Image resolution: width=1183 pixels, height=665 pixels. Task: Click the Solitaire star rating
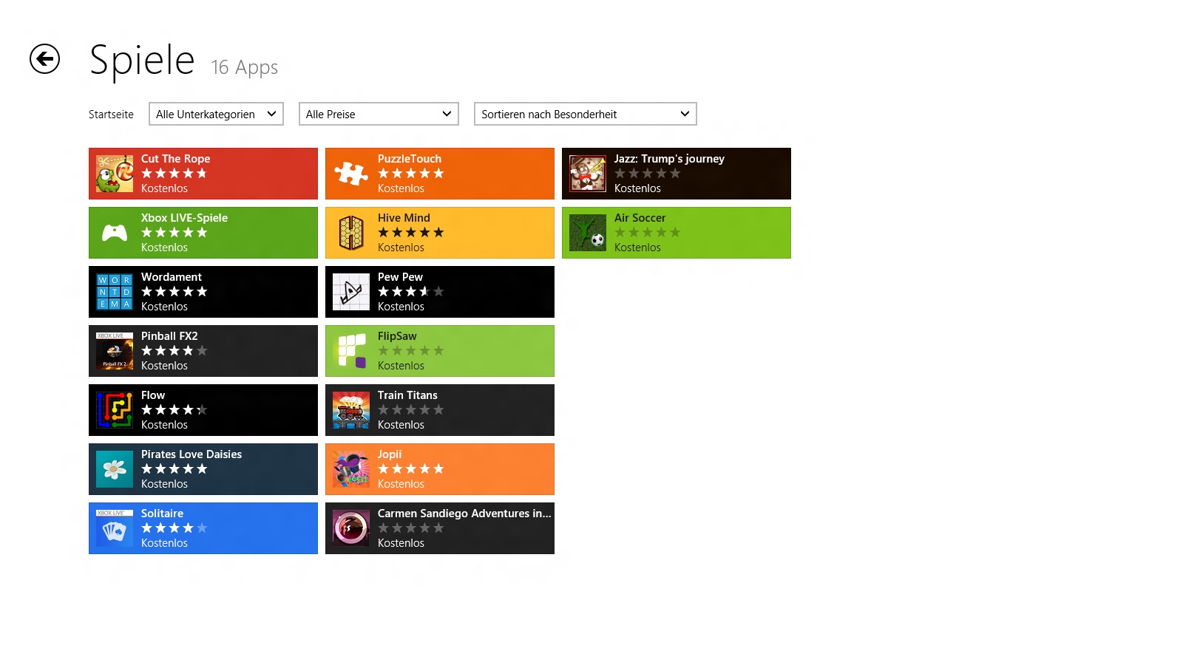coord(174,528)
